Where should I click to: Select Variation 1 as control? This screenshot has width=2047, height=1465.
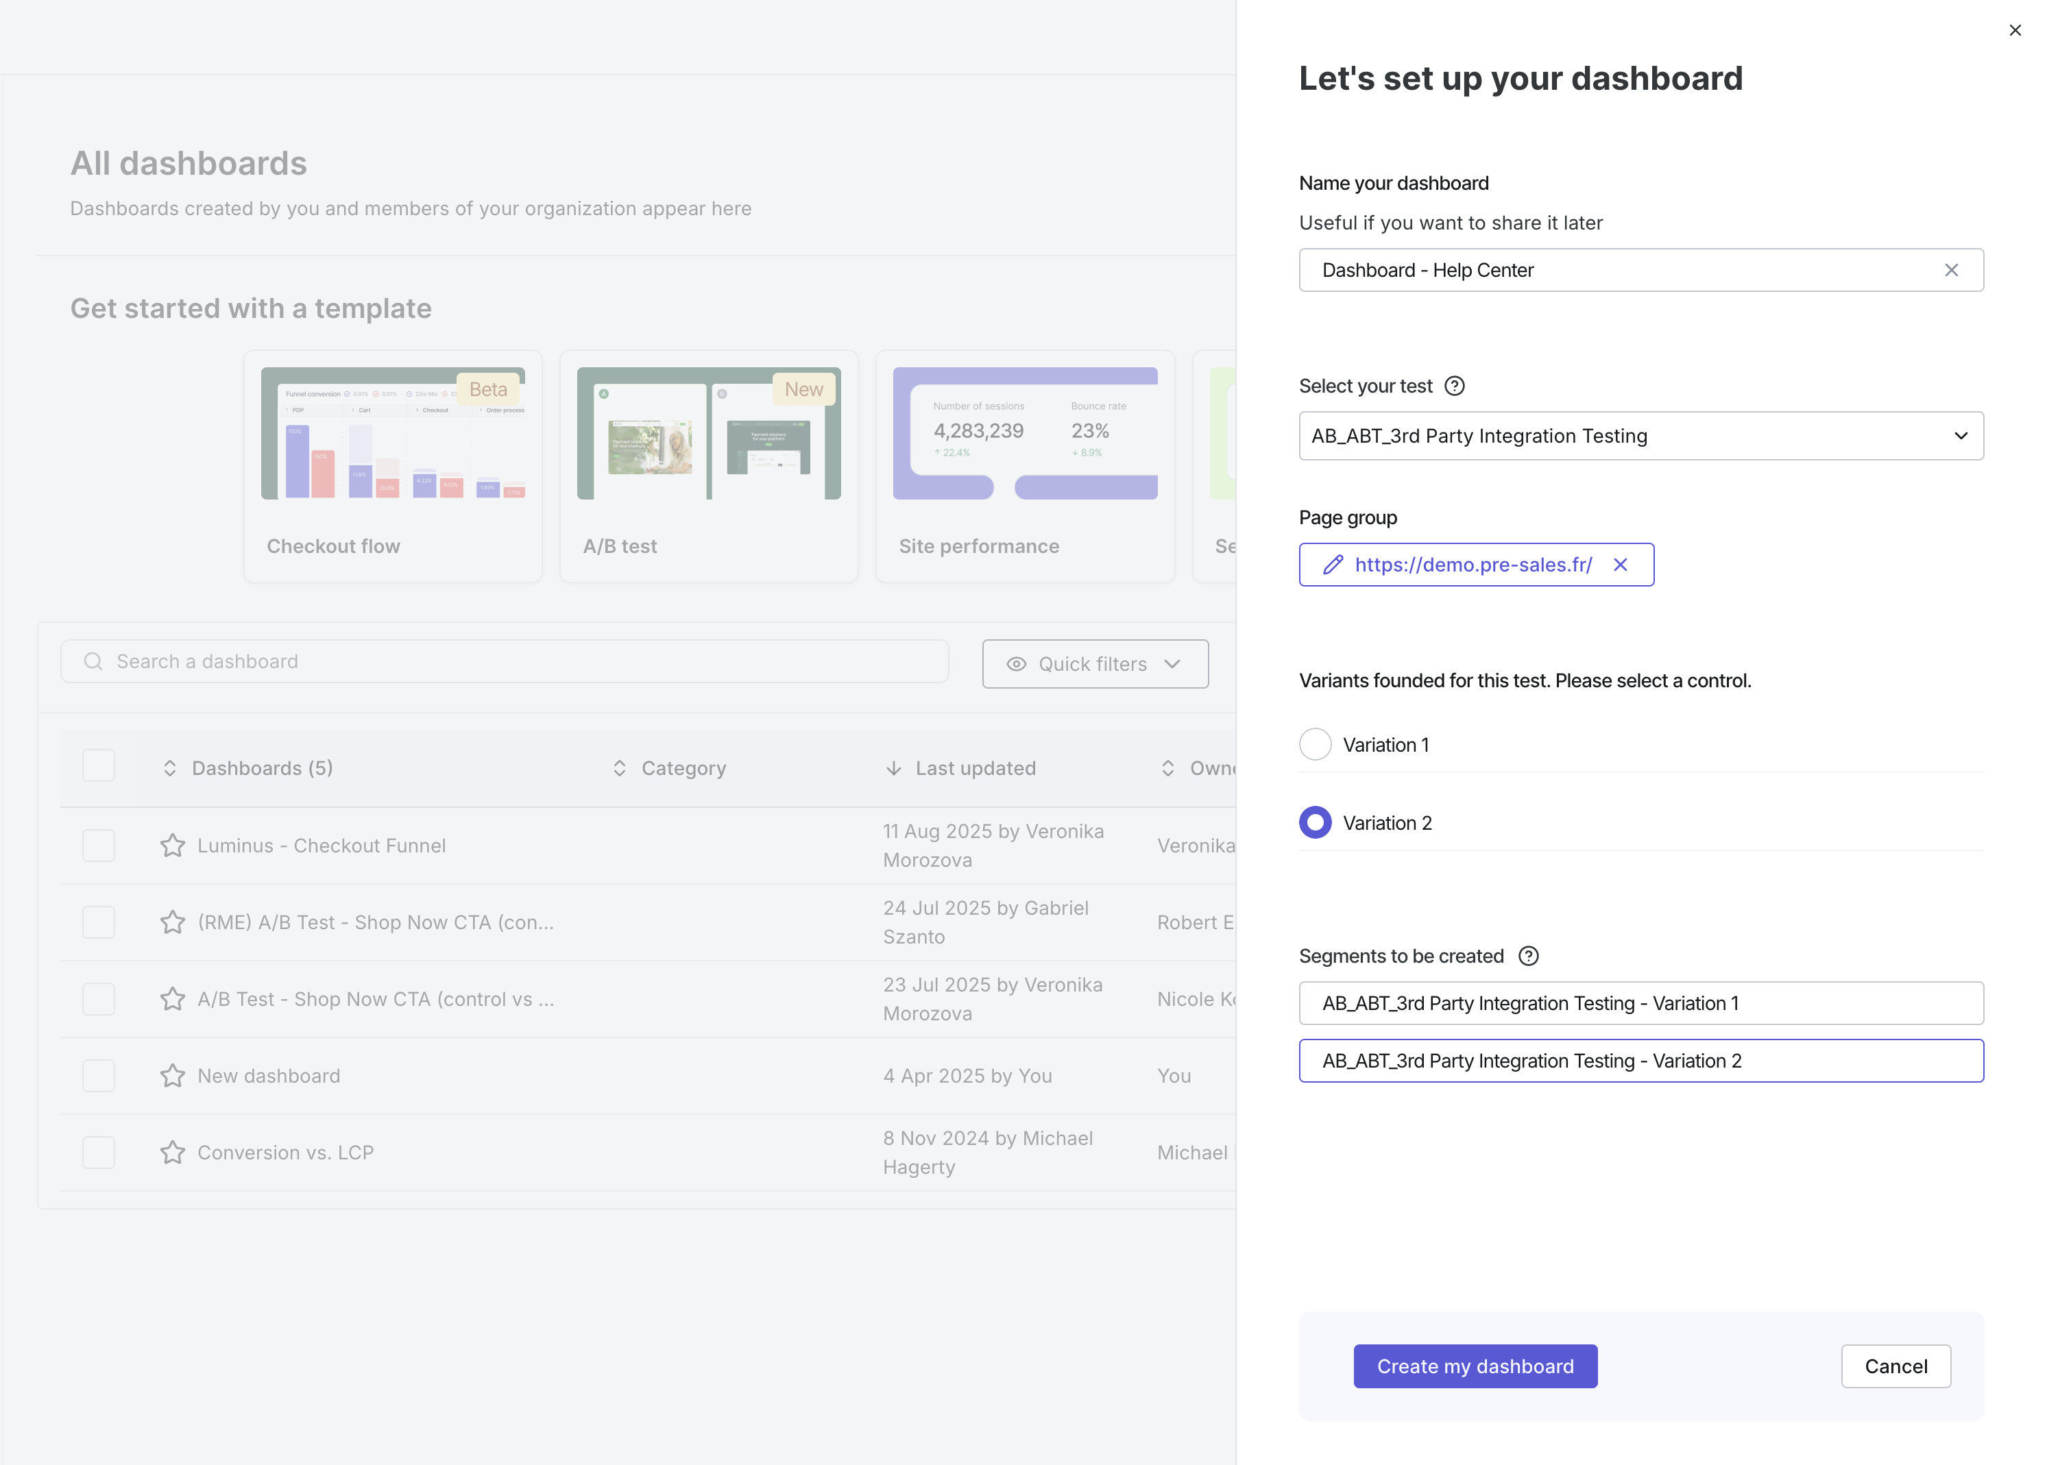[1315, 745]
